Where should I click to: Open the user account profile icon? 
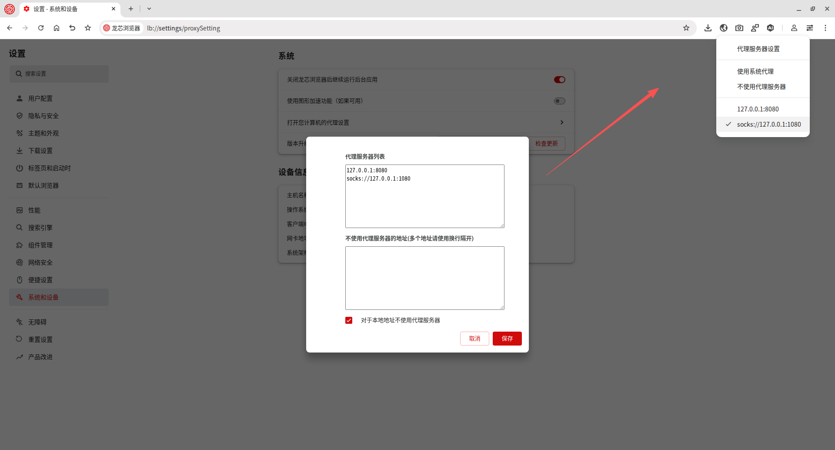coord(794,28)
